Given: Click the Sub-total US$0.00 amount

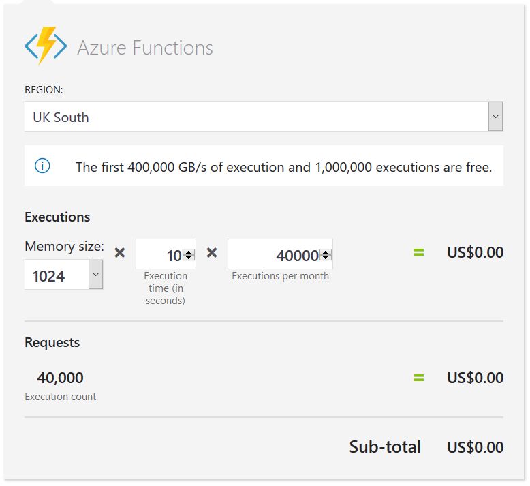Looking at the screenshot, I should 476,447.
